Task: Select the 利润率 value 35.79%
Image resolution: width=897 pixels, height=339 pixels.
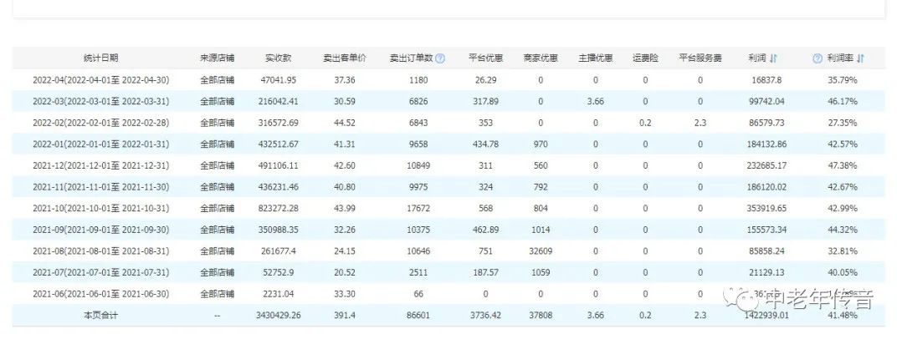Action: pyautogui.click(x=843, y=80)
